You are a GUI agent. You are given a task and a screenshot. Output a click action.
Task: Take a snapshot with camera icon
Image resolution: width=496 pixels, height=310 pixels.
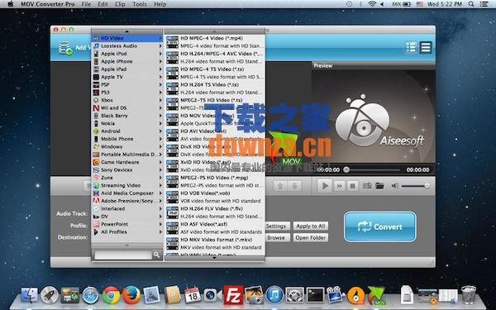click(x=367, y=186)
